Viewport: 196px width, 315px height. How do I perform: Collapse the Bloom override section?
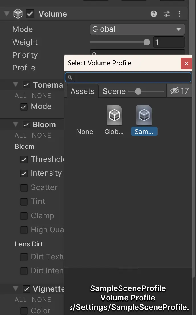[15, 124]
